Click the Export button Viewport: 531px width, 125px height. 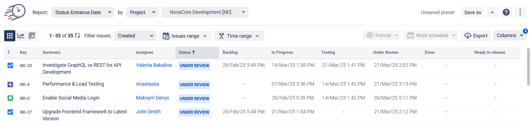476,36
